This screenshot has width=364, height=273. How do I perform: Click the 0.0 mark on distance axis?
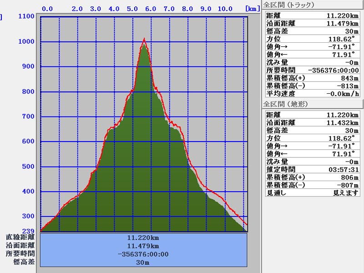(47, 8)
